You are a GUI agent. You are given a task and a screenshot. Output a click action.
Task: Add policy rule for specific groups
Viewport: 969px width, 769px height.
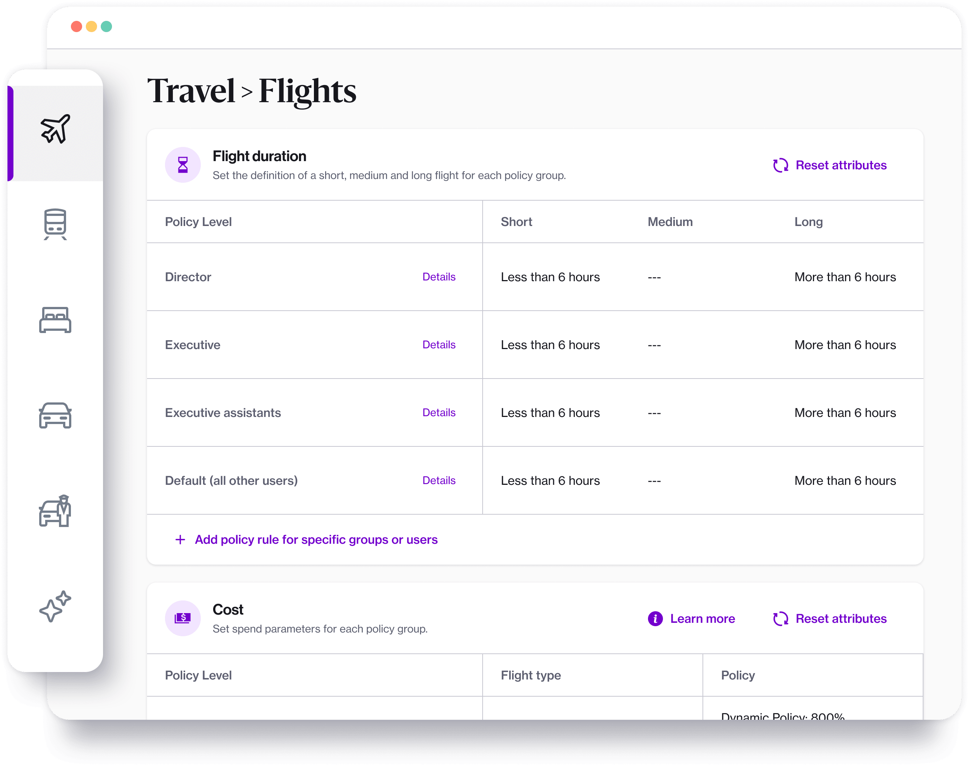[x=315, y=540]
